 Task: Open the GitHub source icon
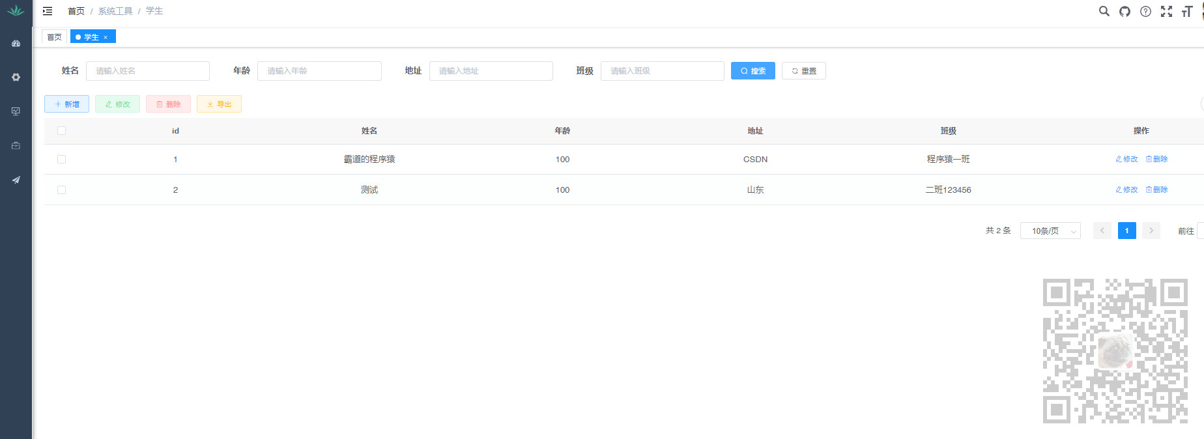(1125, 11)
